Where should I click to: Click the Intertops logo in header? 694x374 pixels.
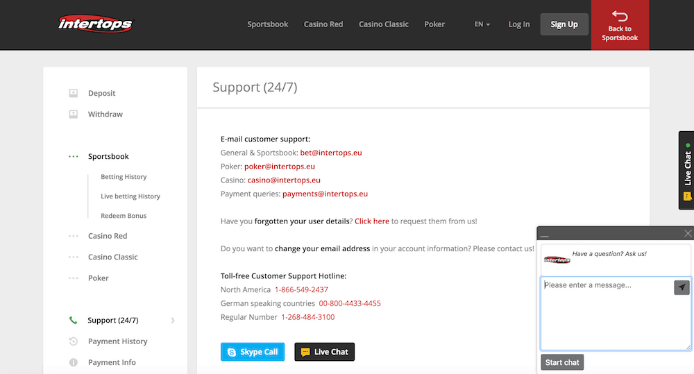95,24
